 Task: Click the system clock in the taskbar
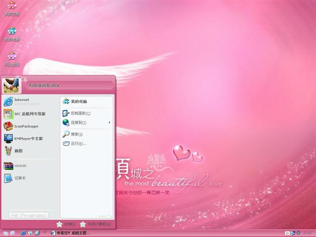click(x=307, y=234)
